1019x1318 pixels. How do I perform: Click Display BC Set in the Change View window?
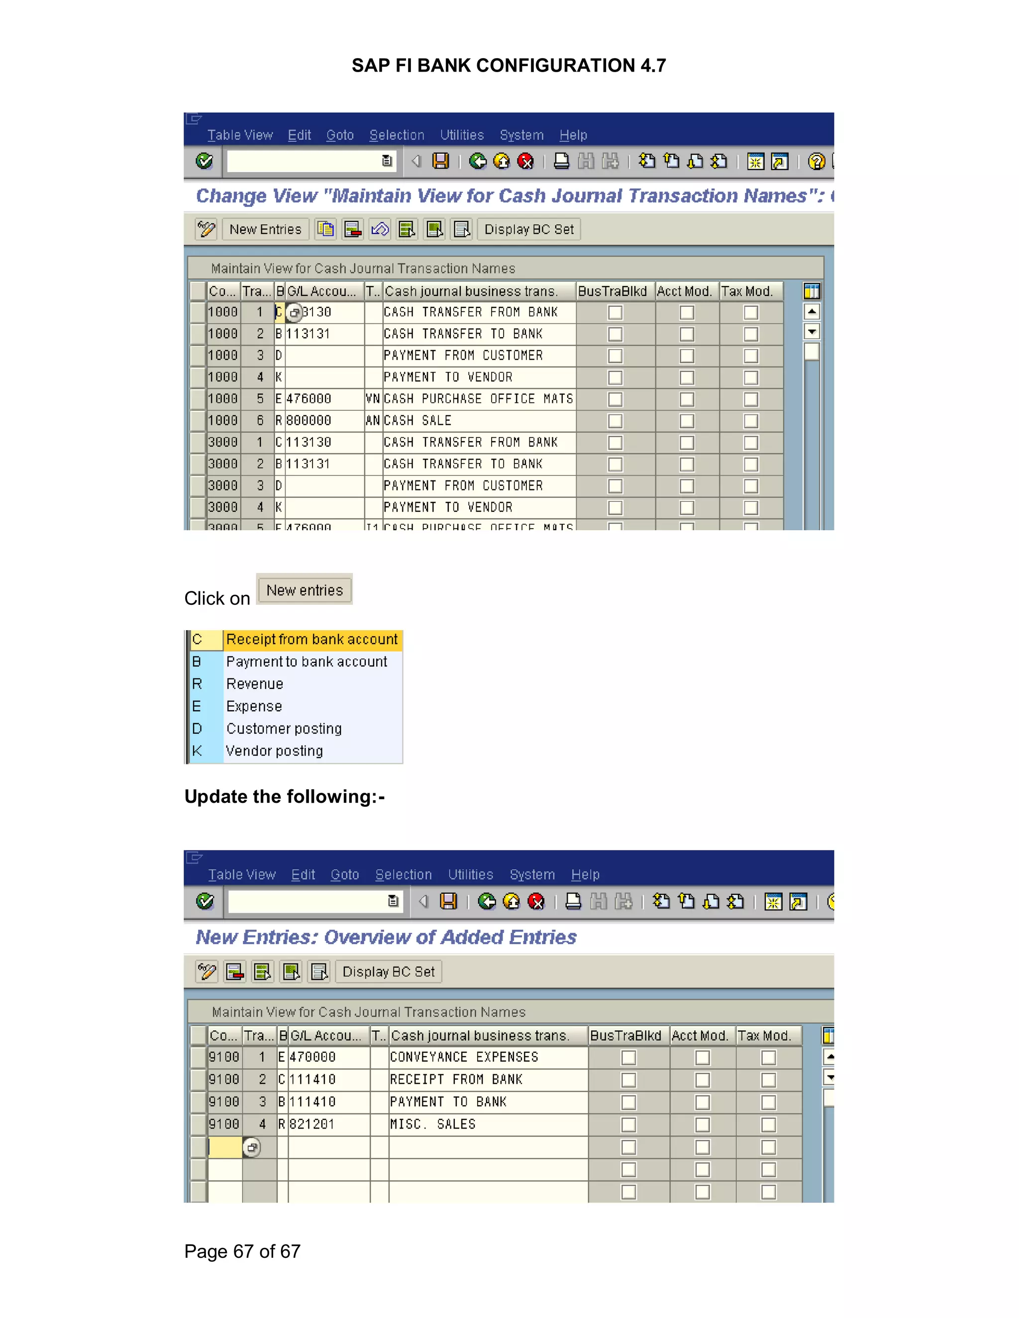(x=529, y=229)
